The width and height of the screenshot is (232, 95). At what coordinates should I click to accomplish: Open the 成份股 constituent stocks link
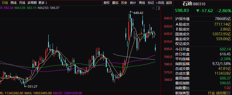[221, 93]
